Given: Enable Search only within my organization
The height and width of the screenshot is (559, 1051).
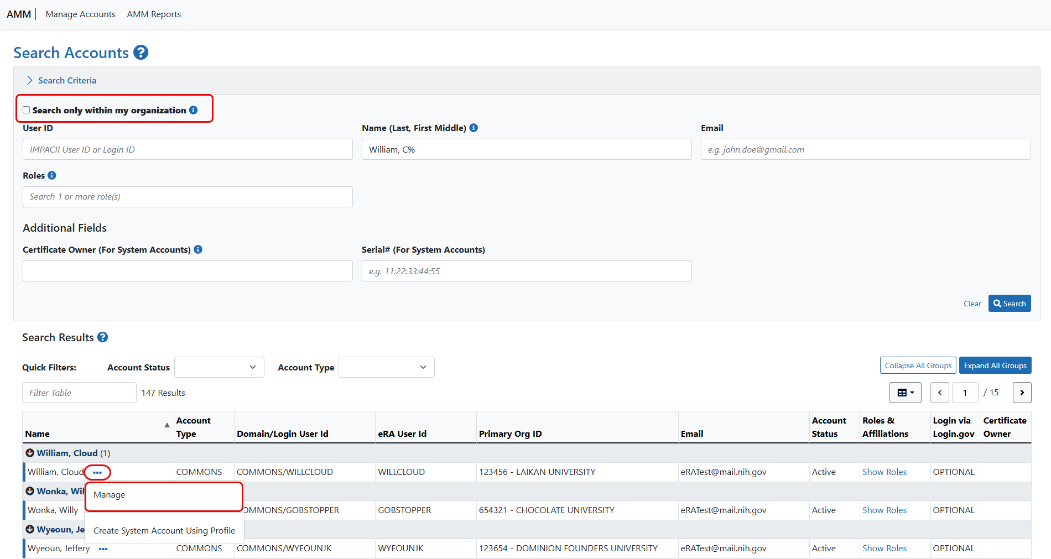Looking at the screenshot, I should (26, 110).
